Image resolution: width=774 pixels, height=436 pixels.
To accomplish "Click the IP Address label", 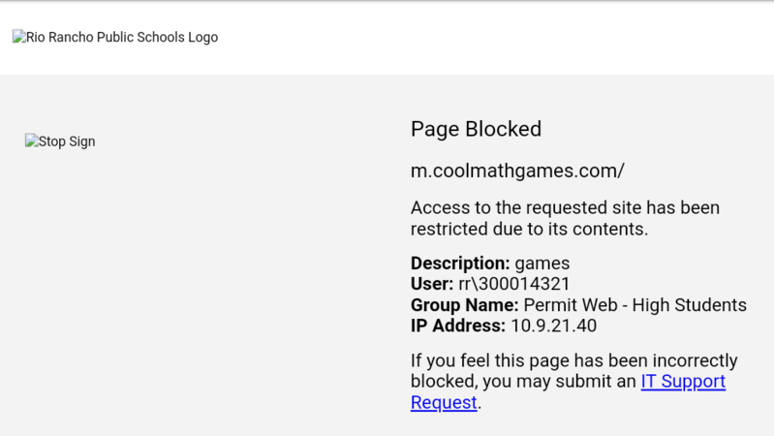I will [x=457, y=327].
